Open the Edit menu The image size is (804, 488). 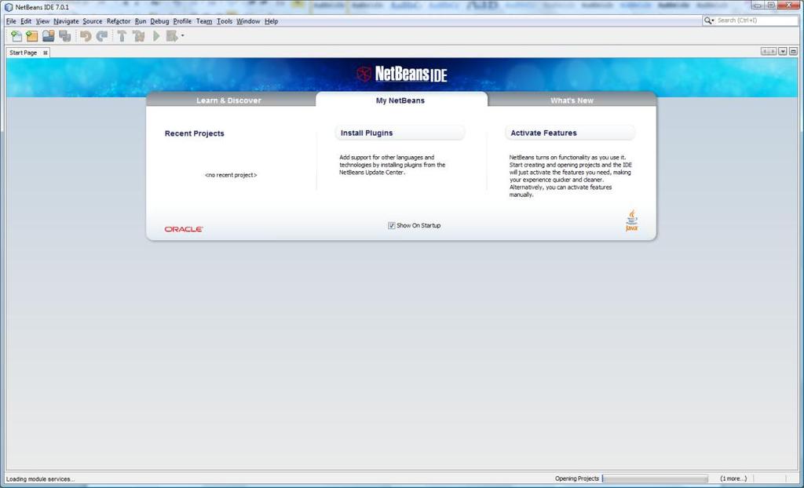click(x=26, y=21)
